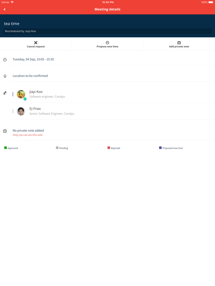Click the note icon beside private note
The image size is (215, 286).
5,131
